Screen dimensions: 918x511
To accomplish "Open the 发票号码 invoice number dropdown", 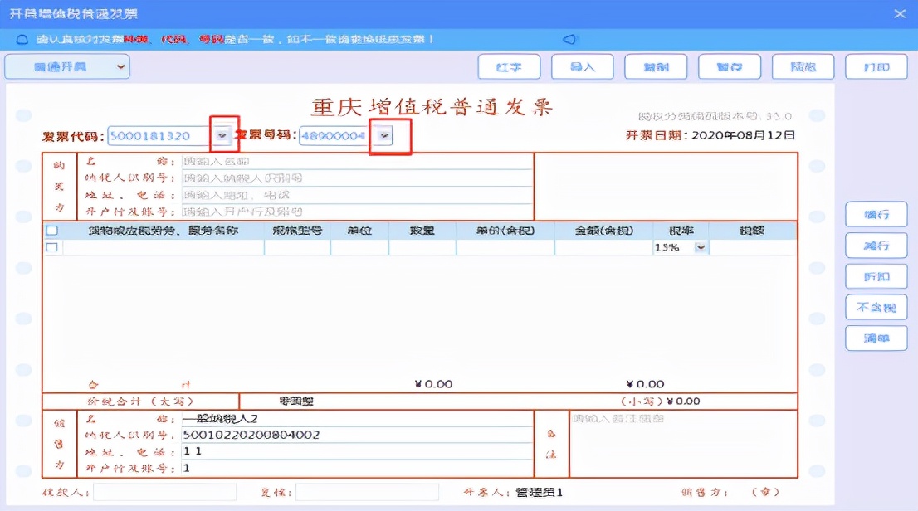I will [384, 134].
